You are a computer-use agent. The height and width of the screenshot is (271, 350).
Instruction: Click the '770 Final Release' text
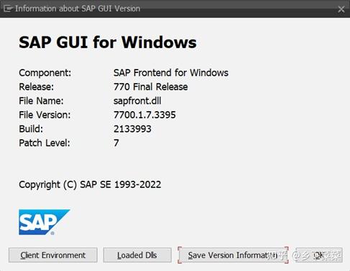click(151, 87)
